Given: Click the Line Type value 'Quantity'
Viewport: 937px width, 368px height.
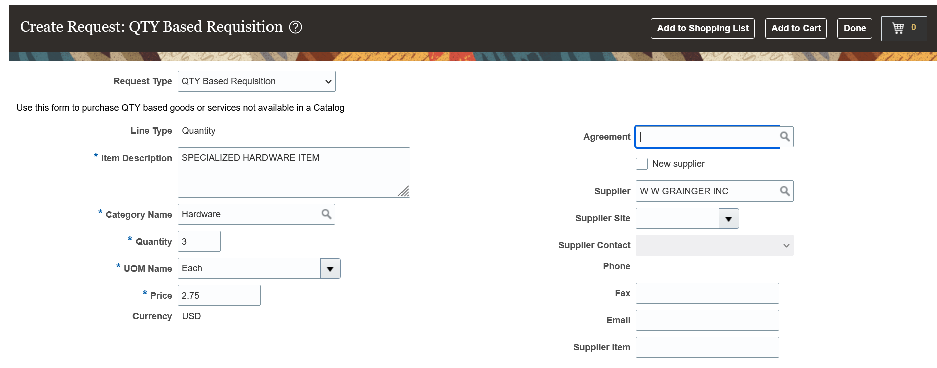Looking at the screenshot, I should point(199,131).
